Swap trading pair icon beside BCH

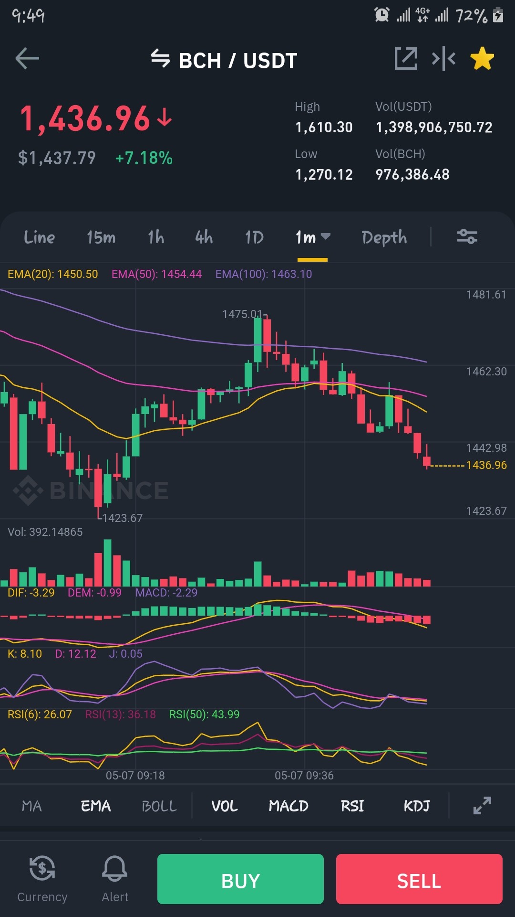coord(160,59)
